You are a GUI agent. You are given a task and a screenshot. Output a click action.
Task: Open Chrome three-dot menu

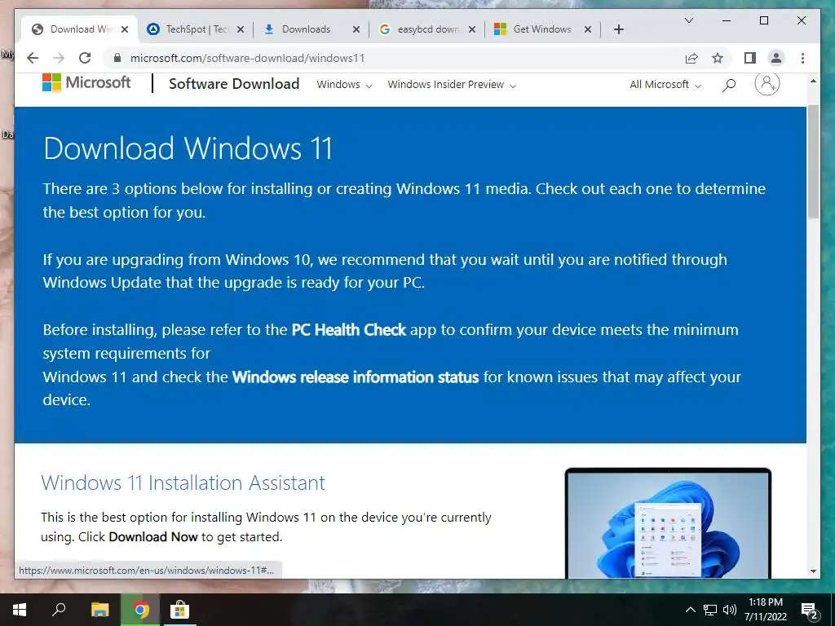tap(802, 58)
